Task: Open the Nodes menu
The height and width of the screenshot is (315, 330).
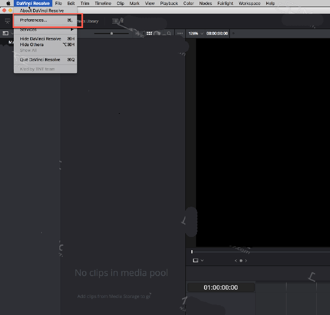Action: [206, 3]
